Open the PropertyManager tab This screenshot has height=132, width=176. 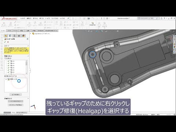pyautogui.click(x=10, y=36)
